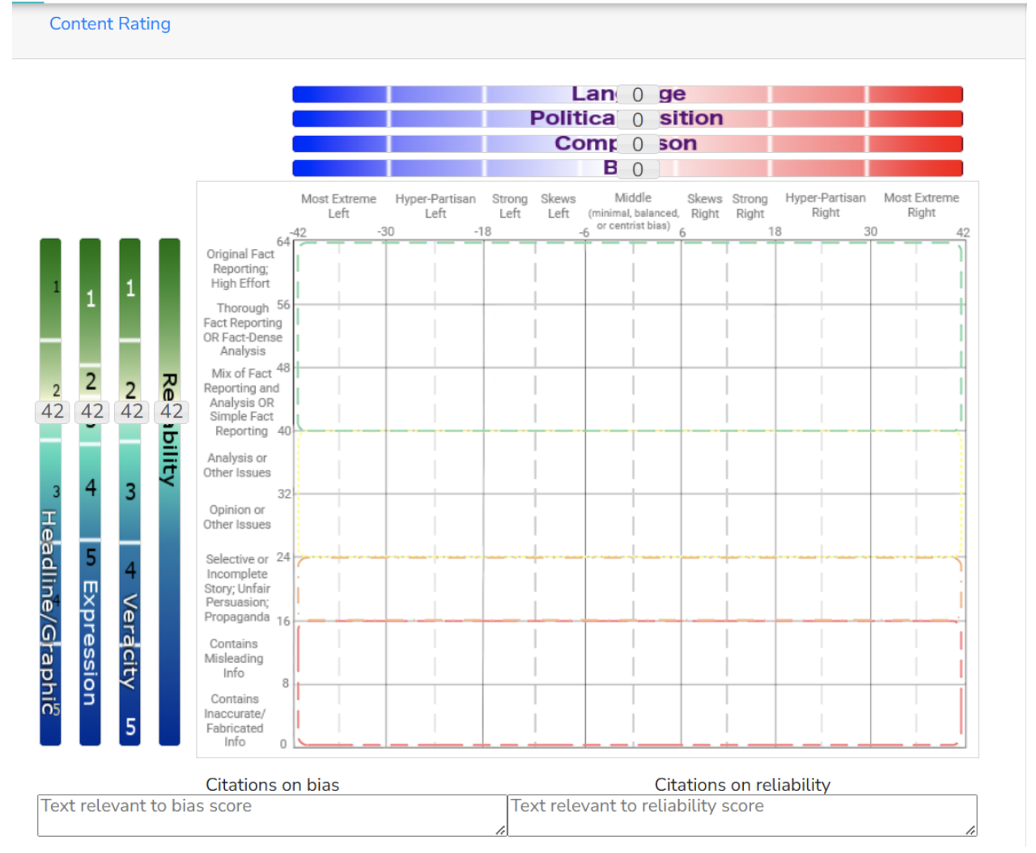Screen dimensions: 1036x853
Task: Open the Content Rating link
Action: pyautogui.click(x=109, y=23)
